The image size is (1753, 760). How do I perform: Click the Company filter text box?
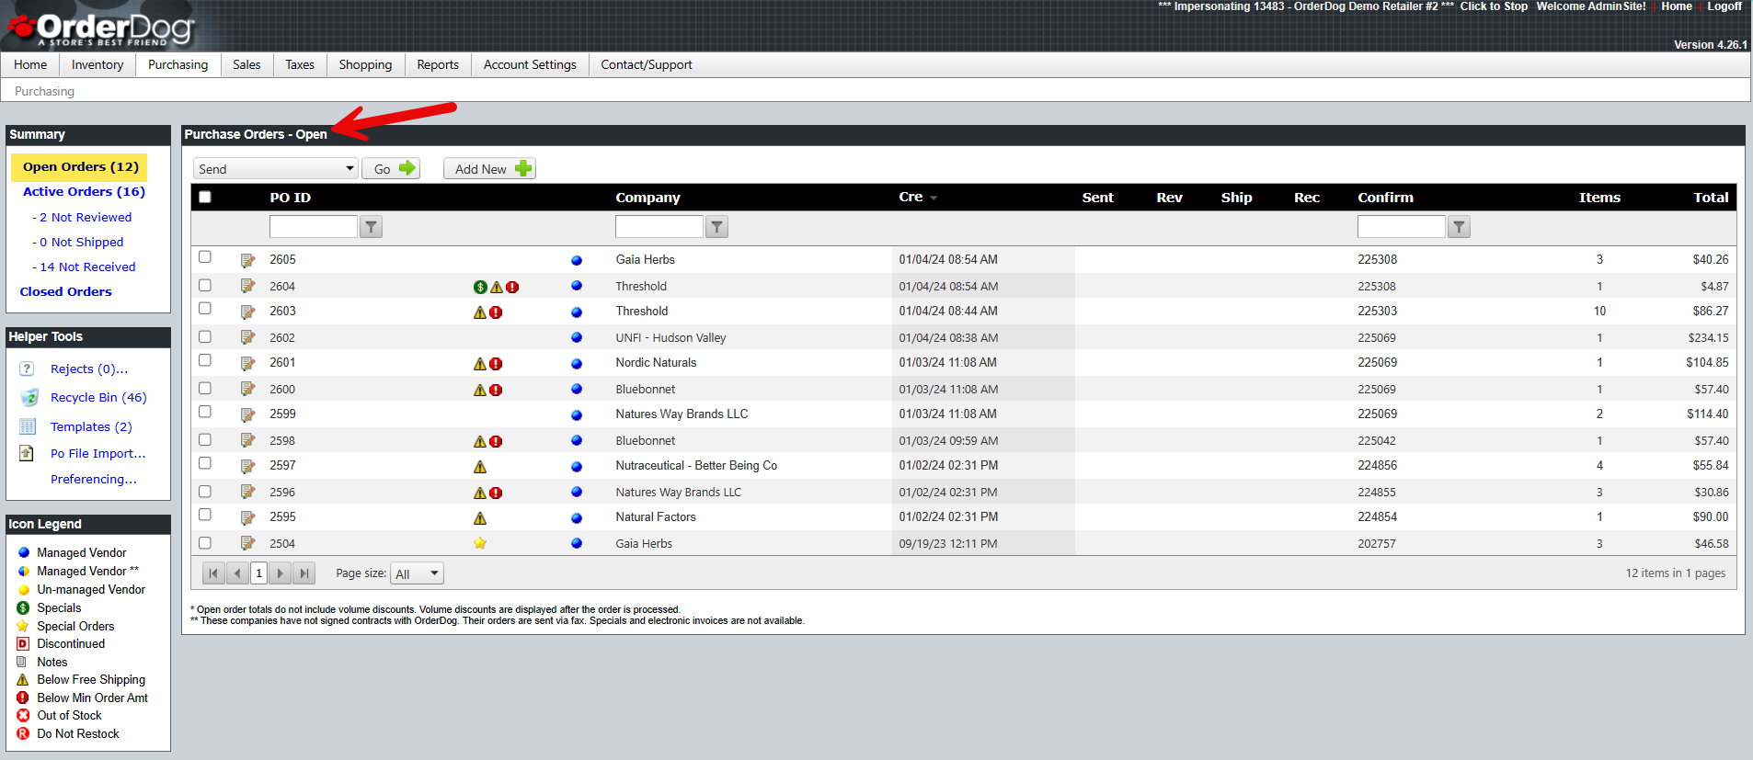pos(659,227)
